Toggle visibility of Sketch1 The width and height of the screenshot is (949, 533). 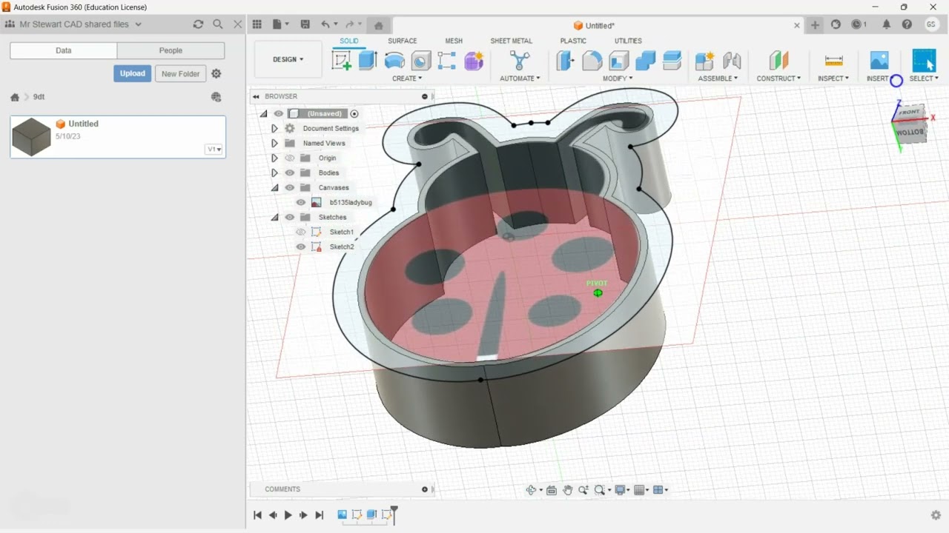[301, 232]
